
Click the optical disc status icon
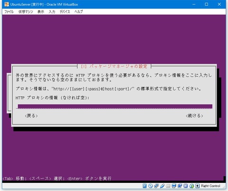point(151,186)
